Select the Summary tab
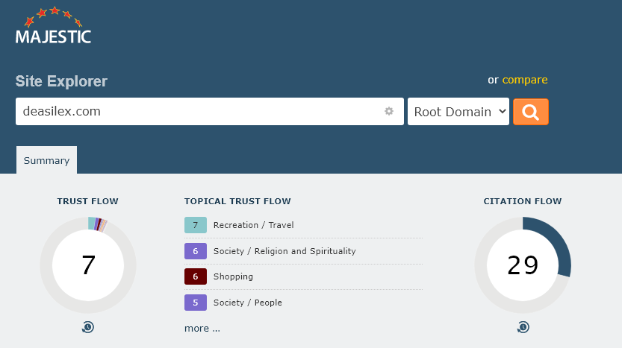 coord(46,160)
